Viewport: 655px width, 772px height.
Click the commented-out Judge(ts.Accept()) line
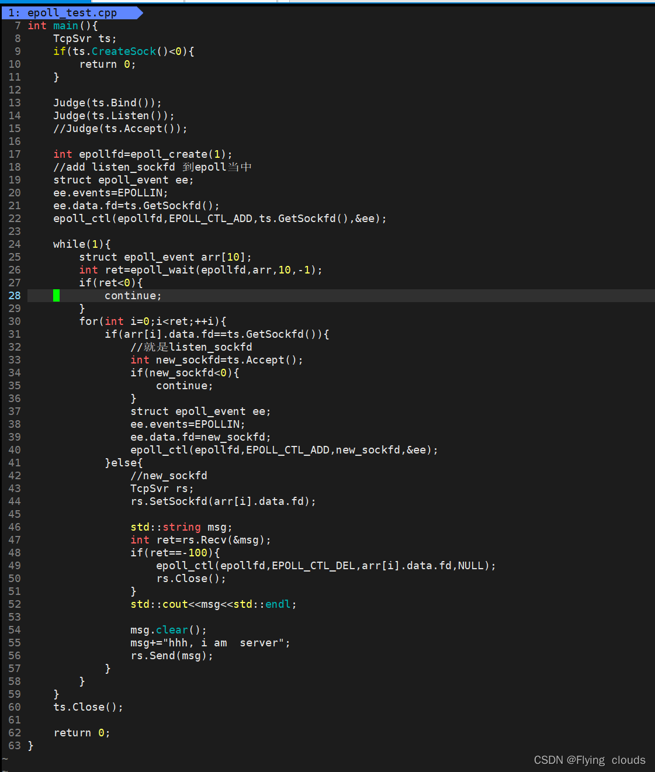pos(120,129)
